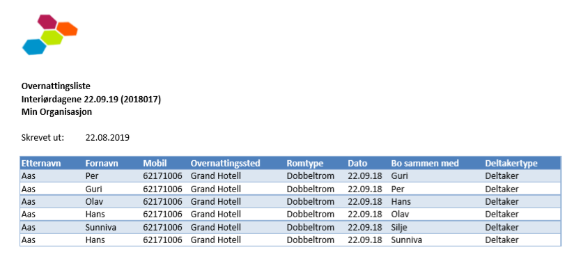Viewport: 574px width, 257px height.
Task: Click Silje in Bo sammen med column
Action: [398, 227]
